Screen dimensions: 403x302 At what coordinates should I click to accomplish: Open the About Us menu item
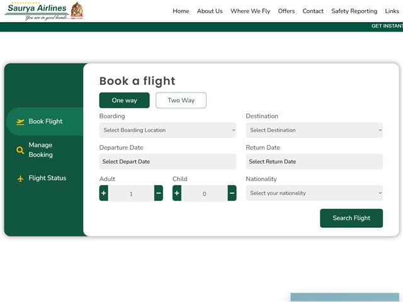(210, 11)
